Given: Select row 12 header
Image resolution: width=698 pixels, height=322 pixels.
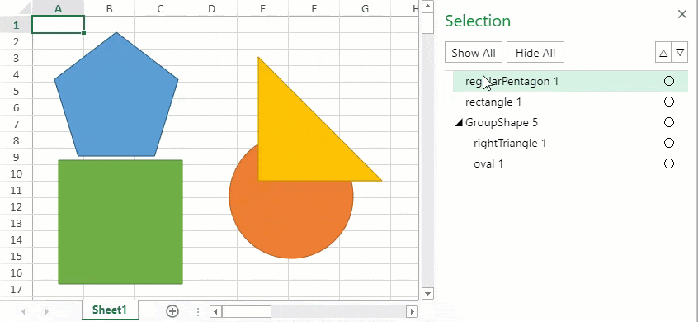Looking at the screenshot, I should (16, 207).
